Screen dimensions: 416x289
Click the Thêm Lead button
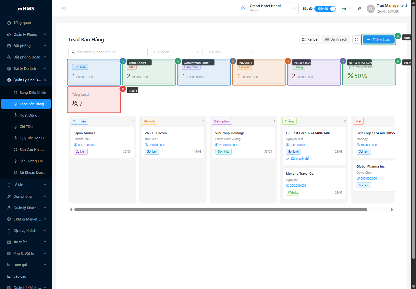(x=378, y=39)
